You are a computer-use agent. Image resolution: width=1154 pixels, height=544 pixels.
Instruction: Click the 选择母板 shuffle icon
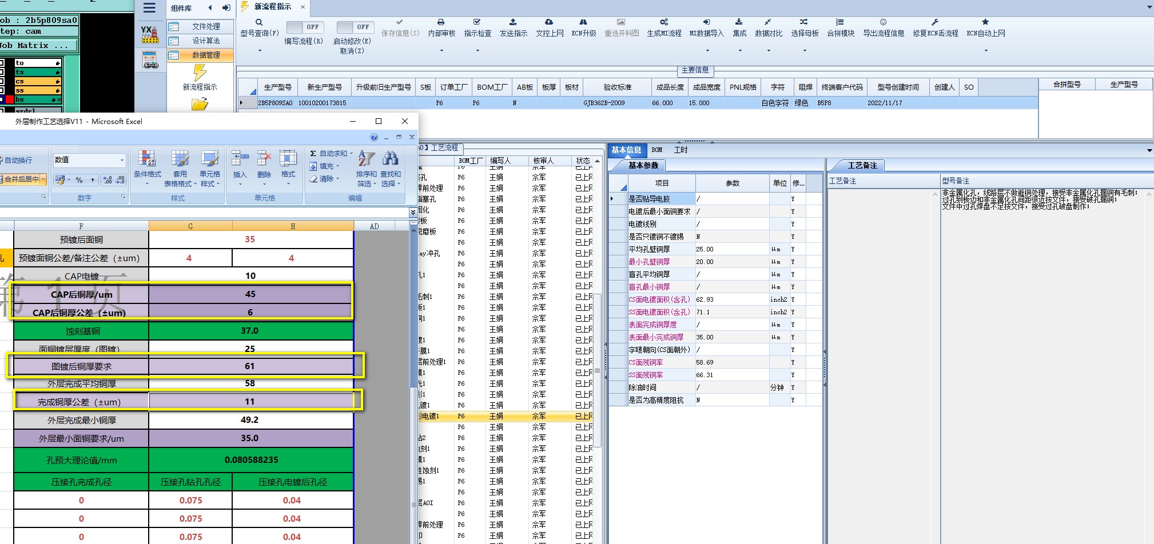point(804,22)
